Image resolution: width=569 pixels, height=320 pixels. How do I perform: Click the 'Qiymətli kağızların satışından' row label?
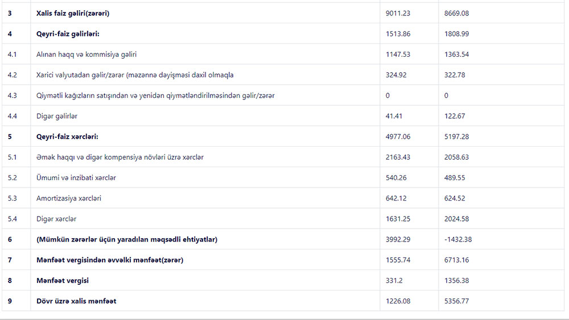pos(155,95)
